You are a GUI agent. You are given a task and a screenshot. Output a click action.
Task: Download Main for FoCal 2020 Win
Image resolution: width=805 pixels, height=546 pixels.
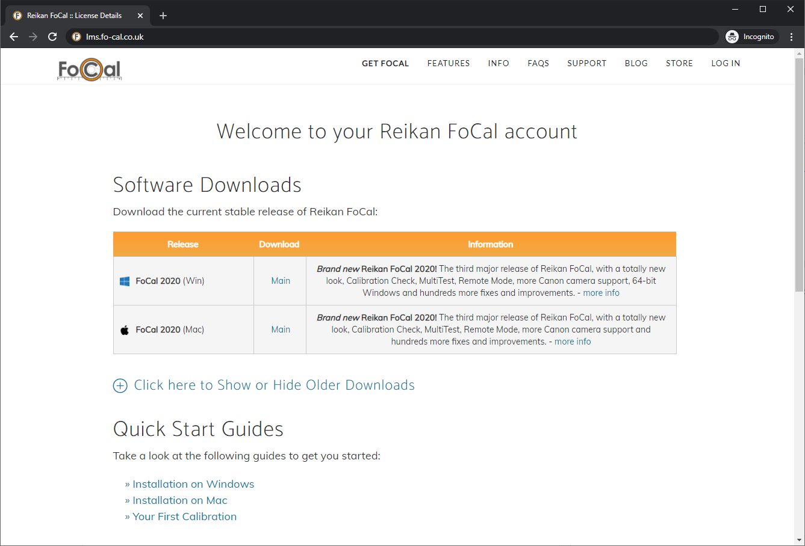pos(281,281)
